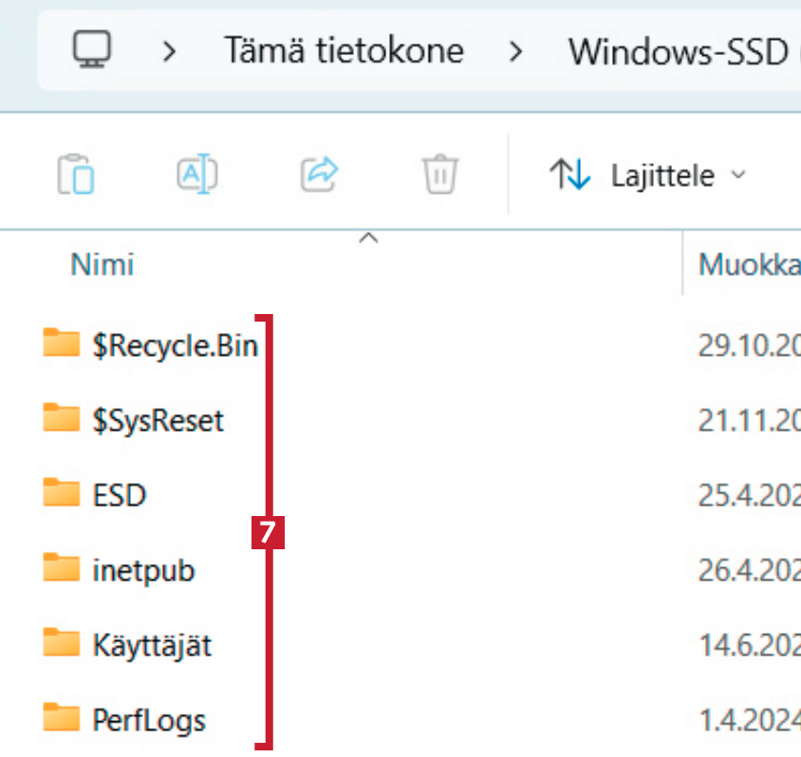Viewport: 801px width, 757px height.
Task: Click the Nimi column header
Action: (102, 264)
